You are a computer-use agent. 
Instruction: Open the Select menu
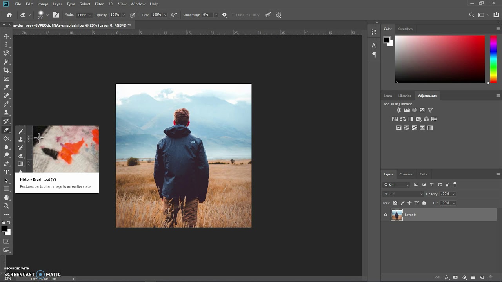click(85, 4)
